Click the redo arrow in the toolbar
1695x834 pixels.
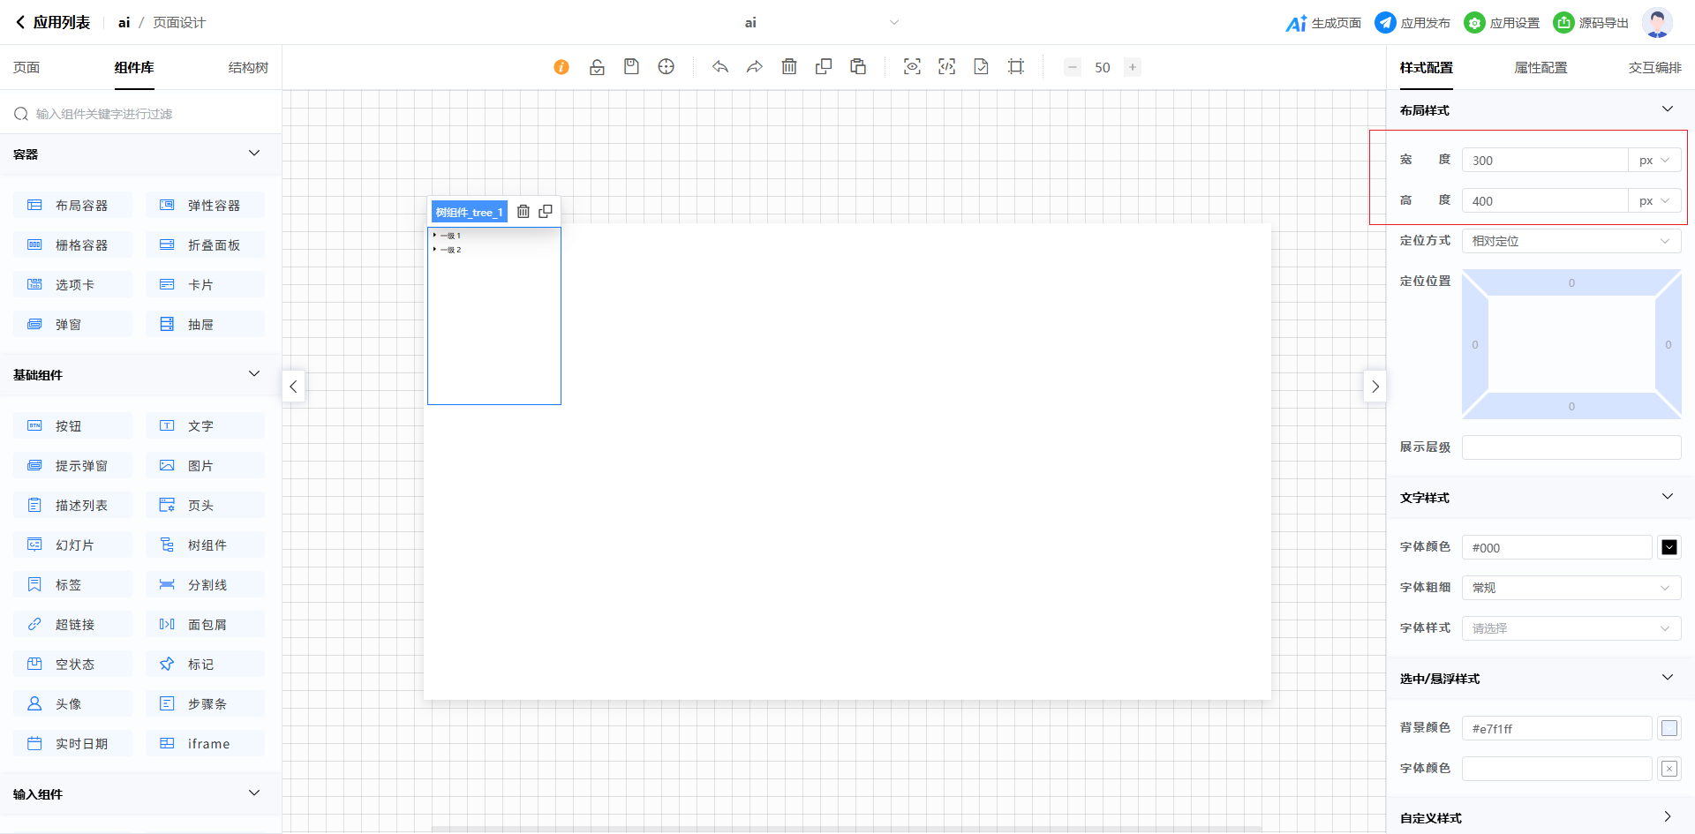pos(755,67)
